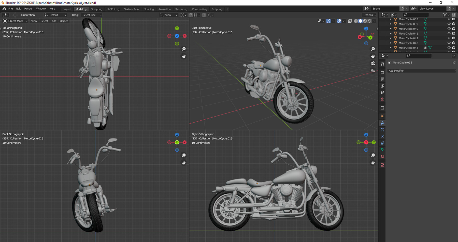Switch viewport shading to Rendered mode
Image resolution: width=458 pixels, height=242 pixels.
pyautogui.click(x=369, y=21)
